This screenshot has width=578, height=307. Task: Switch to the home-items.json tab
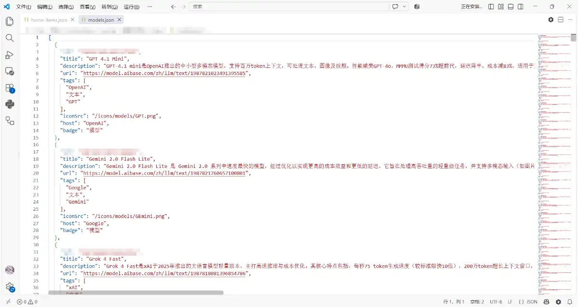click(49, 20)
